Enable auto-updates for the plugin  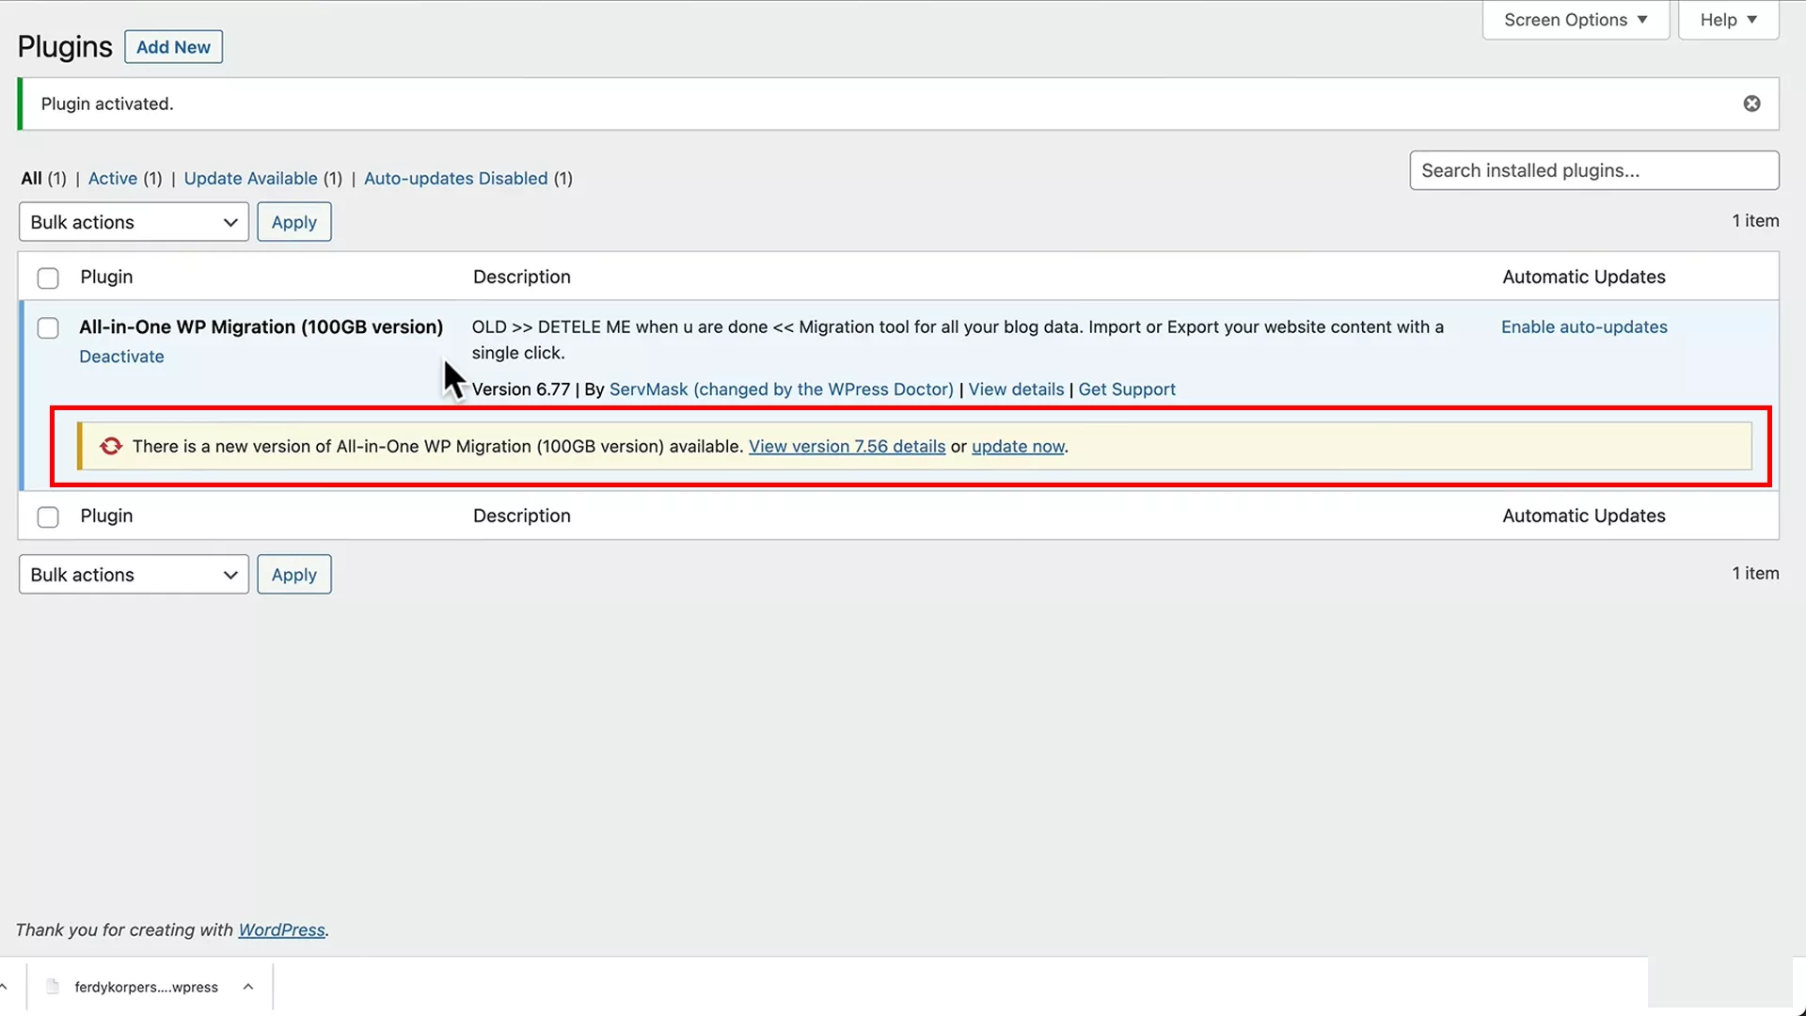pyautogui.click(x=1584, y=326)
